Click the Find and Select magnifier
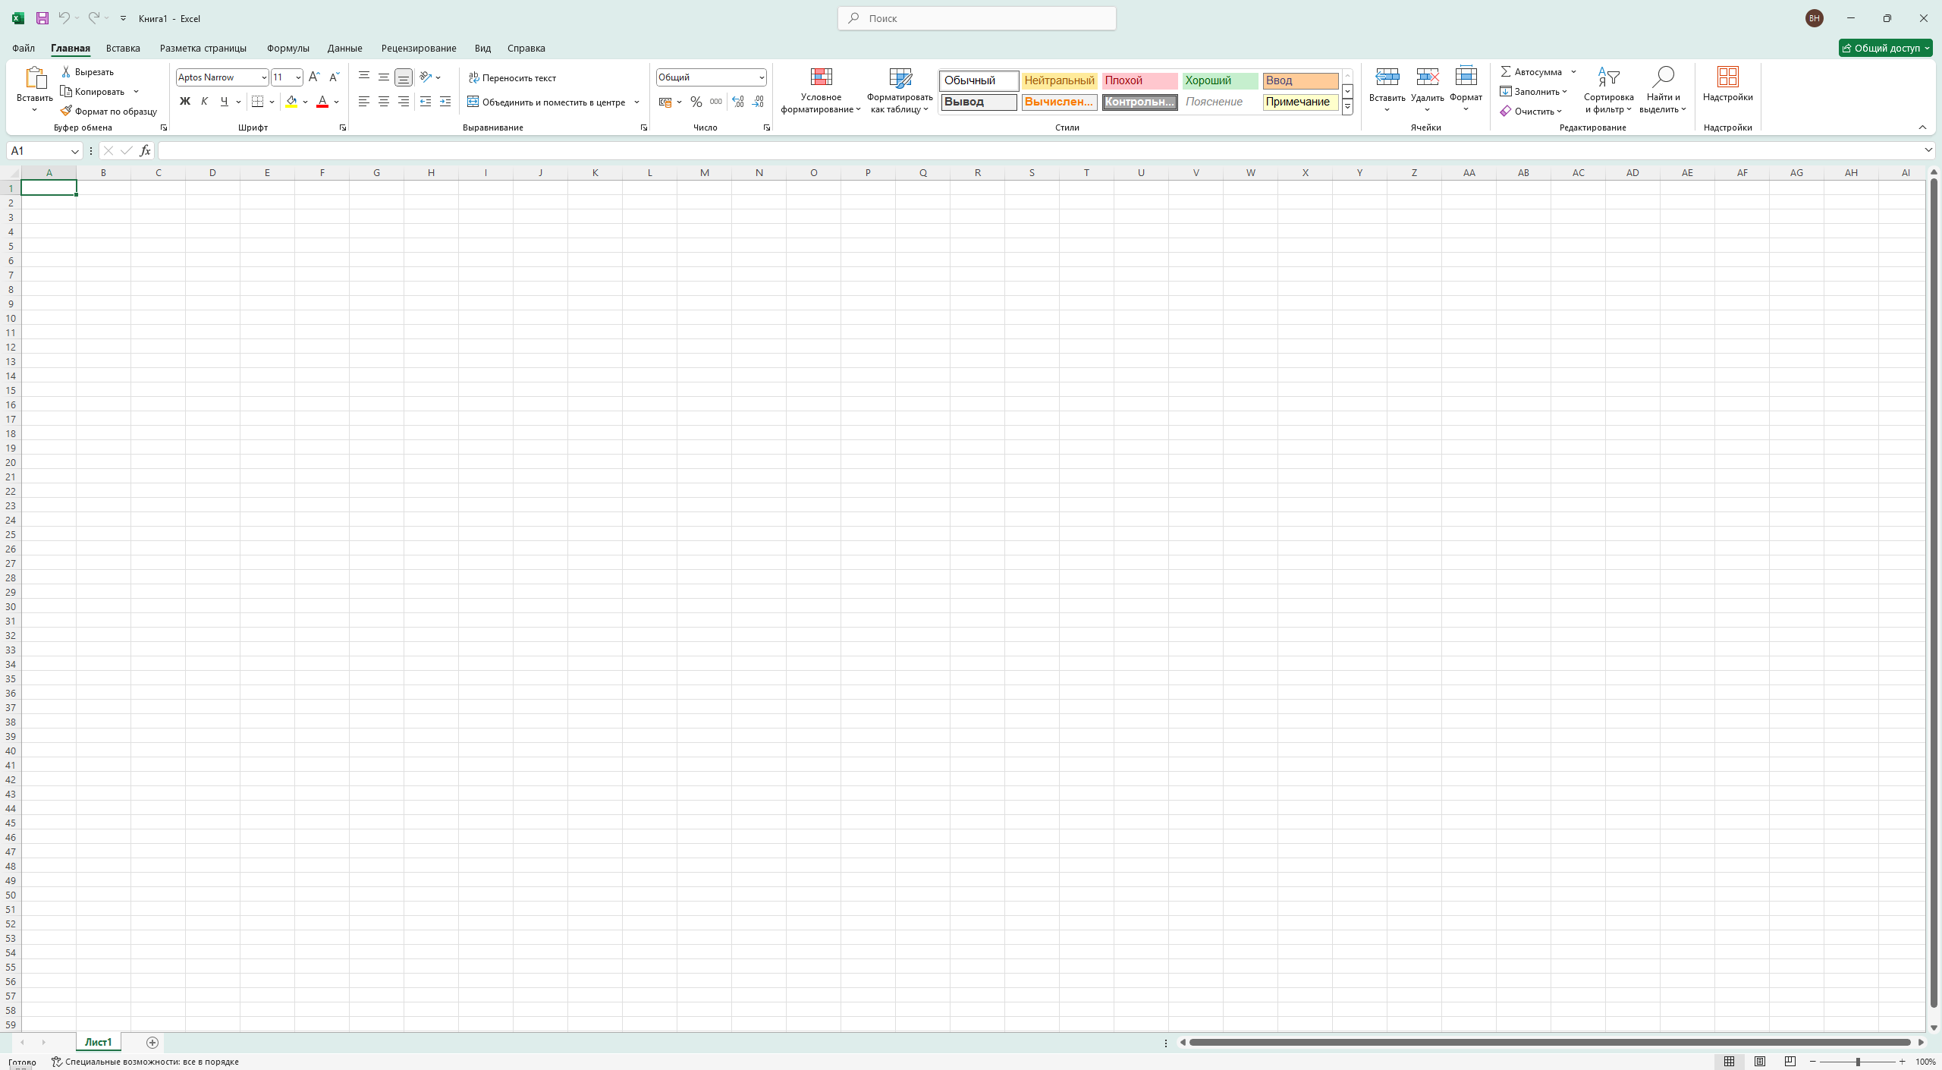1942x1070 pixels. tap(1662, 77)
